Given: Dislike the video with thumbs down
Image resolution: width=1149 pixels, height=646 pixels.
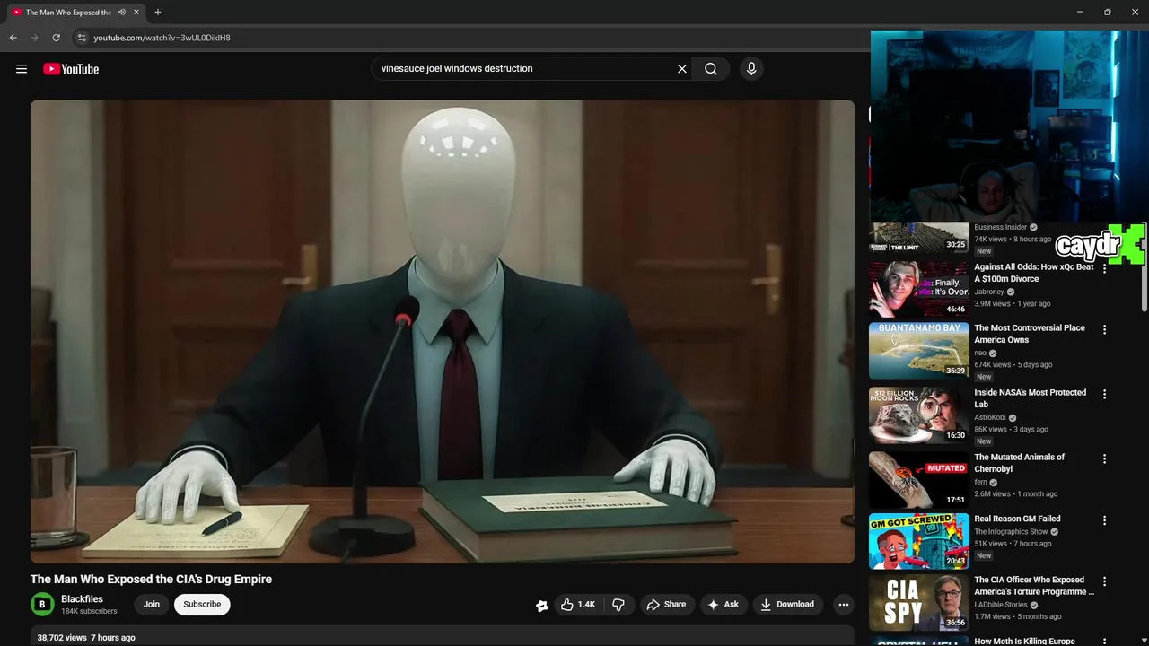Looking at the screenshot, I should 618,605.
